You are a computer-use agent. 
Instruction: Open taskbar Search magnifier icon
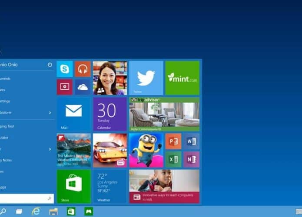tap(3, 212)
